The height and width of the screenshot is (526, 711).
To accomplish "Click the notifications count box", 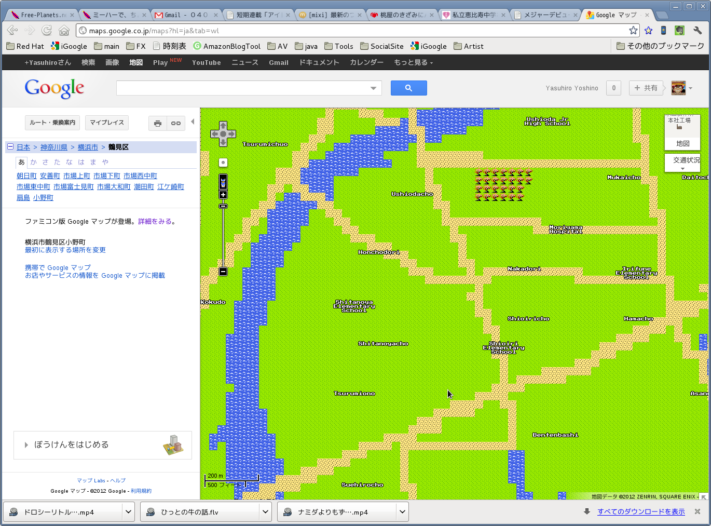I will coord(614,88).
